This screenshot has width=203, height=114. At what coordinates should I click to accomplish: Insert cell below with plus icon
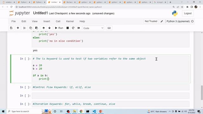tap(18, 28)
